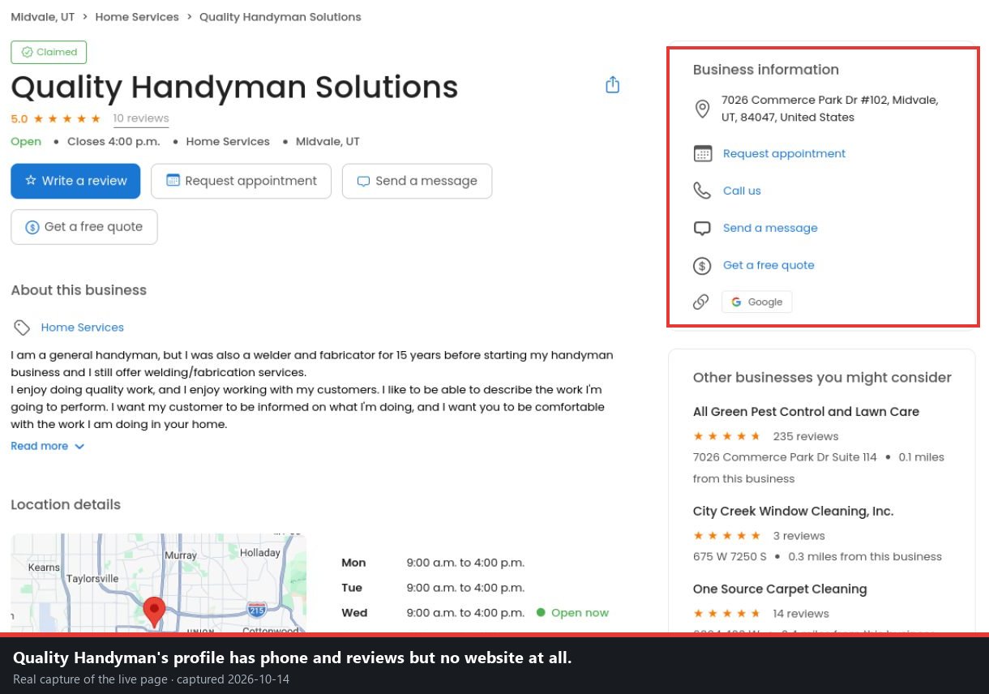
Task: Click the dollar icon in Business information
Action: tap(702, 265)
